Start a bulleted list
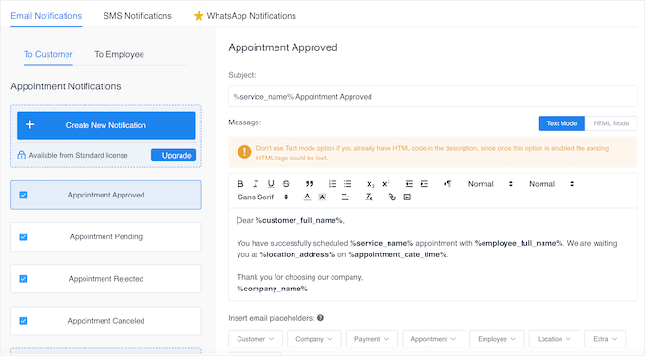 click(348, 184)
